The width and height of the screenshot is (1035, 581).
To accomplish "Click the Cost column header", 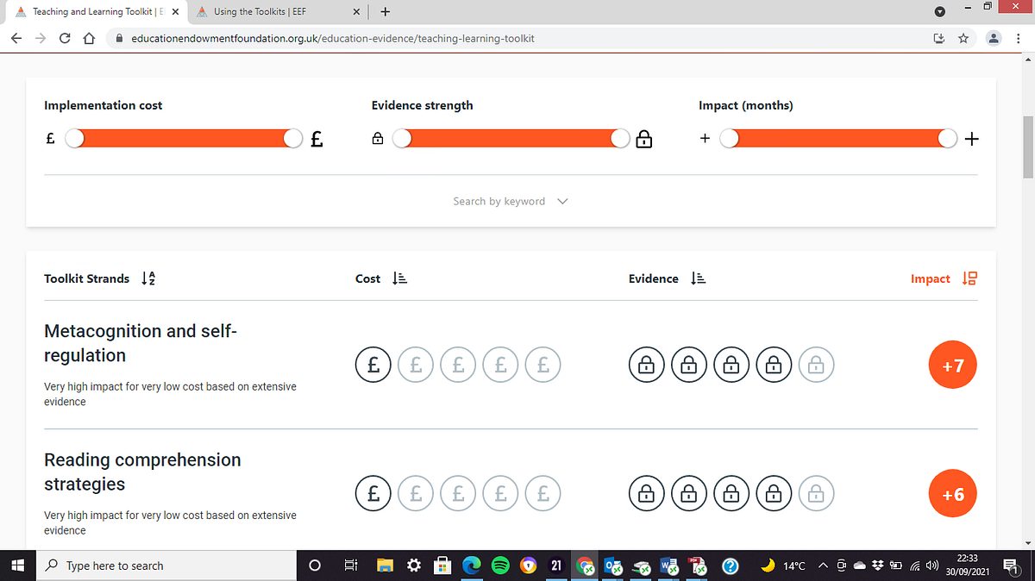I will pos(368,278).
